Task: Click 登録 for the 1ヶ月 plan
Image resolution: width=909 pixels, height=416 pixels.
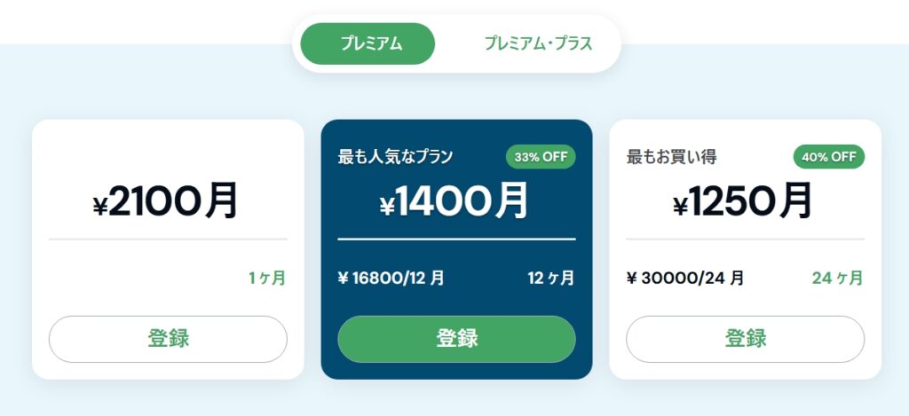Action: (168, 339)
